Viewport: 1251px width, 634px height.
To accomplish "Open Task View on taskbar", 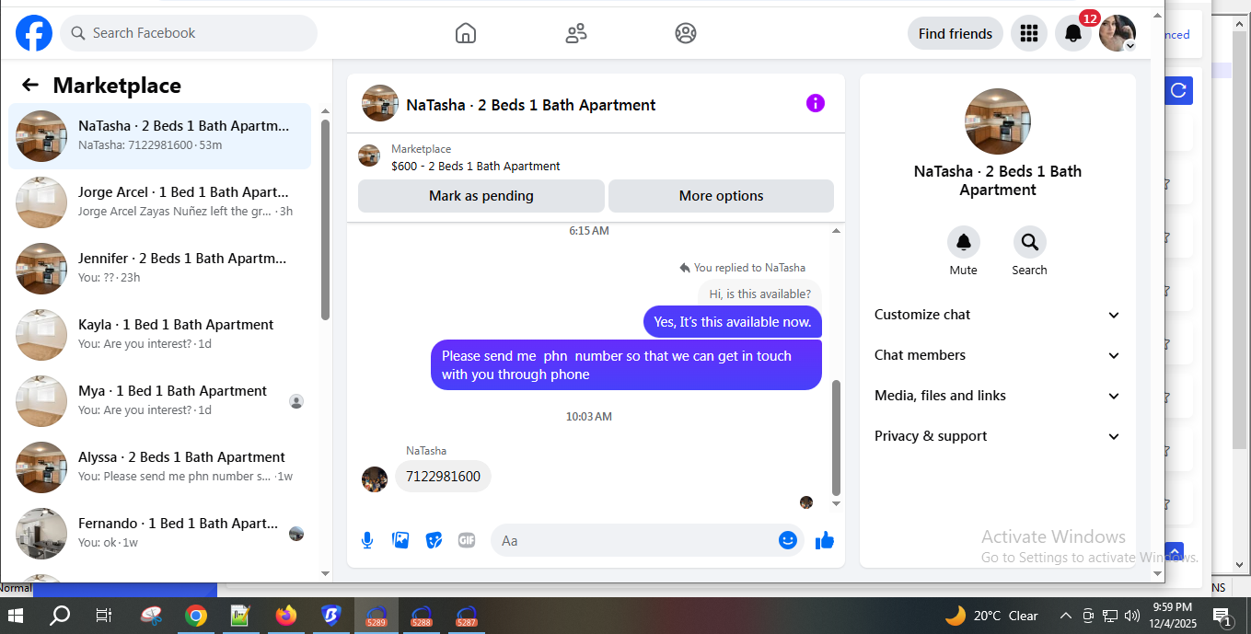I will pos(104,615).
